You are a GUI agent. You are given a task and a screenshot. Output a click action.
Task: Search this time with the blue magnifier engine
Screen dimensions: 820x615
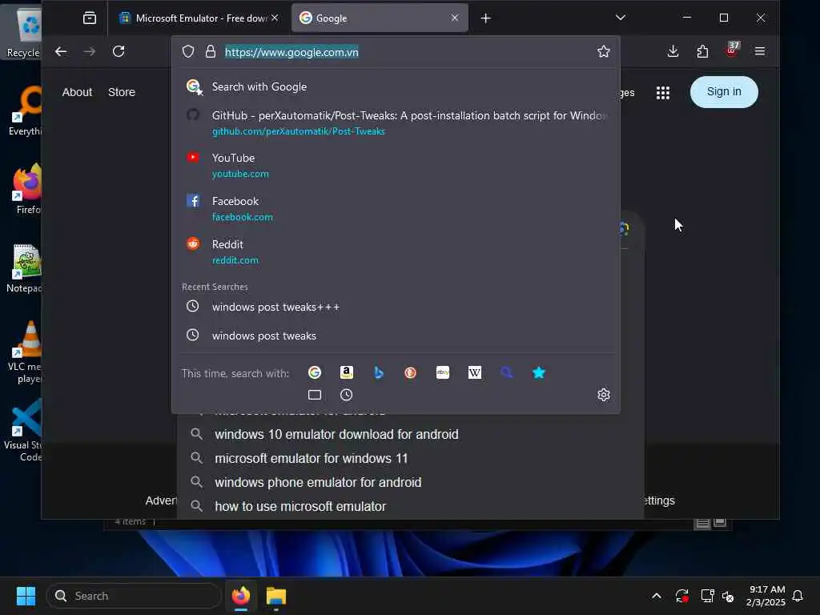(507, 372)
